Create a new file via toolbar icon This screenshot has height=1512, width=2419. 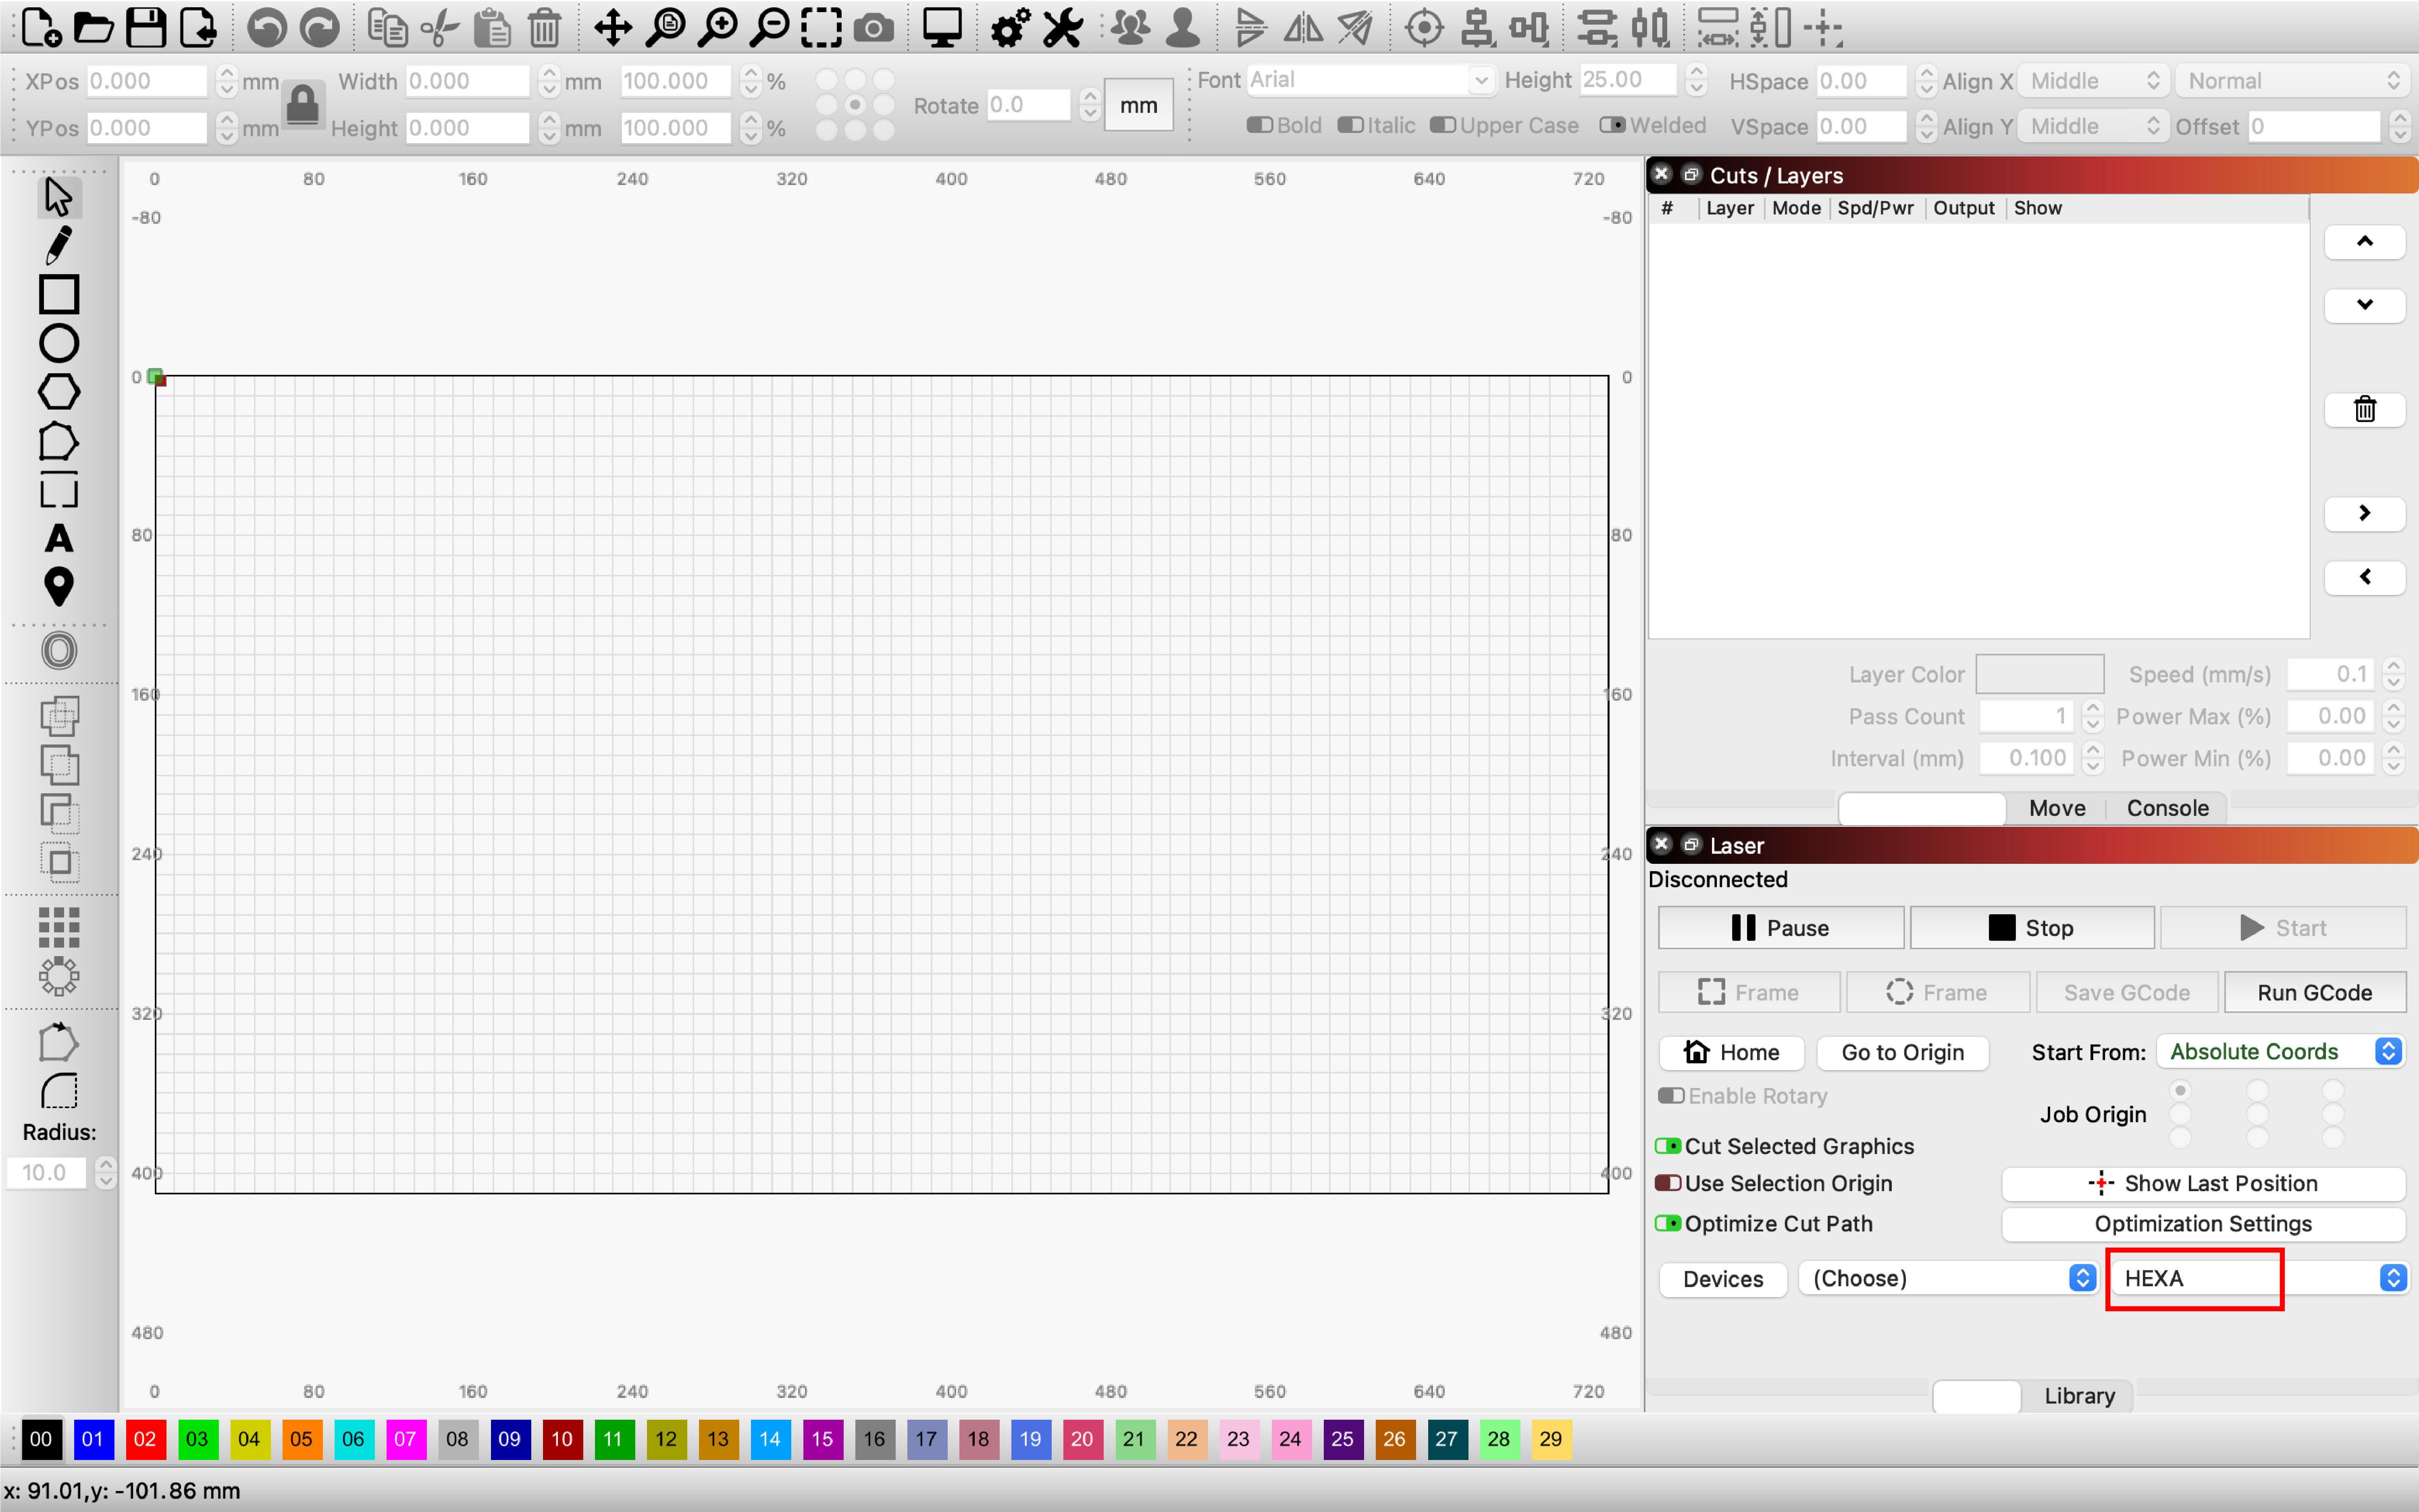[41, 28]
